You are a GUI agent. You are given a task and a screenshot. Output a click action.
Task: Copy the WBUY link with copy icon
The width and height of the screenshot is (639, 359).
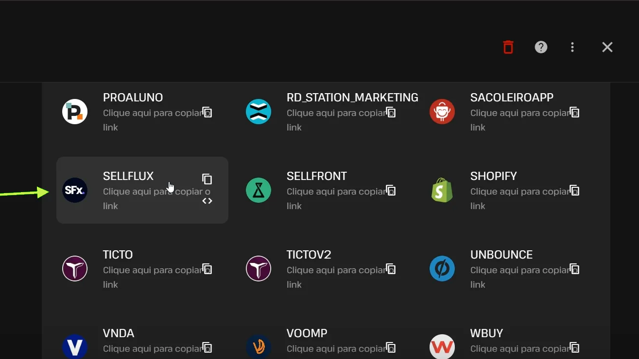pos(574,347)
